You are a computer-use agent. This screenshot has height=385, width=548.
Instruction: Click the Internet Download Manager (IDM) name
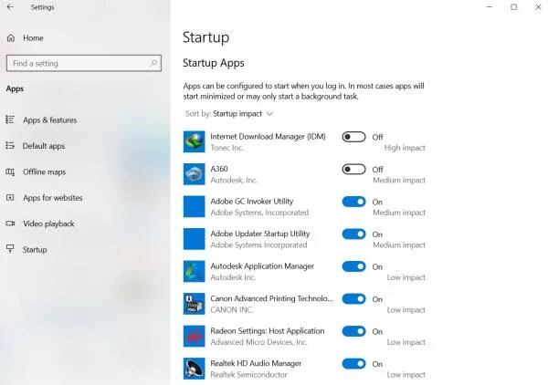click(x=268, y=137)
